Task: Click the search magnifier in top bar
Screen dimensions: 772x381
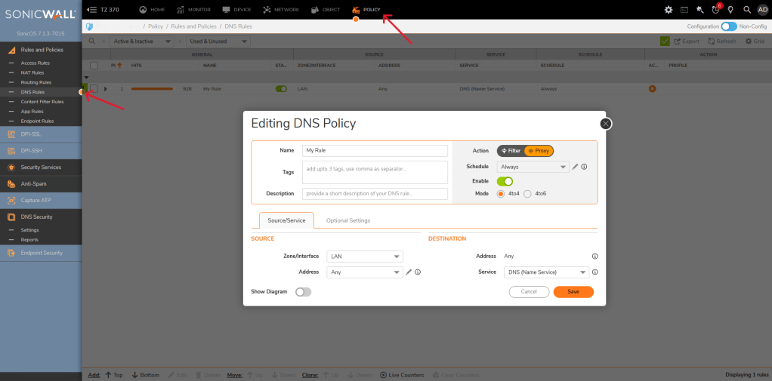Action: [x=746, y=10]
